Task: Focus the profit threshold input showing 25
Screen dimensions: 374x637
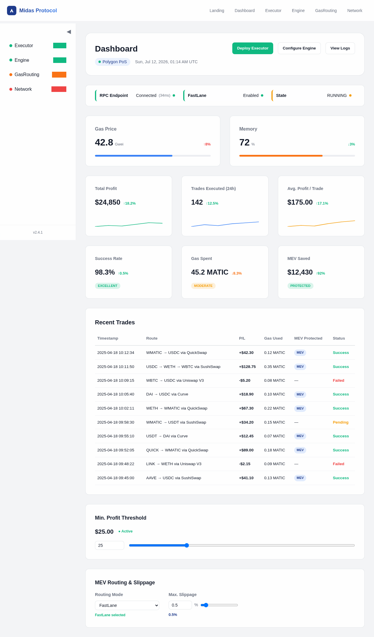Action: [110, 545]
